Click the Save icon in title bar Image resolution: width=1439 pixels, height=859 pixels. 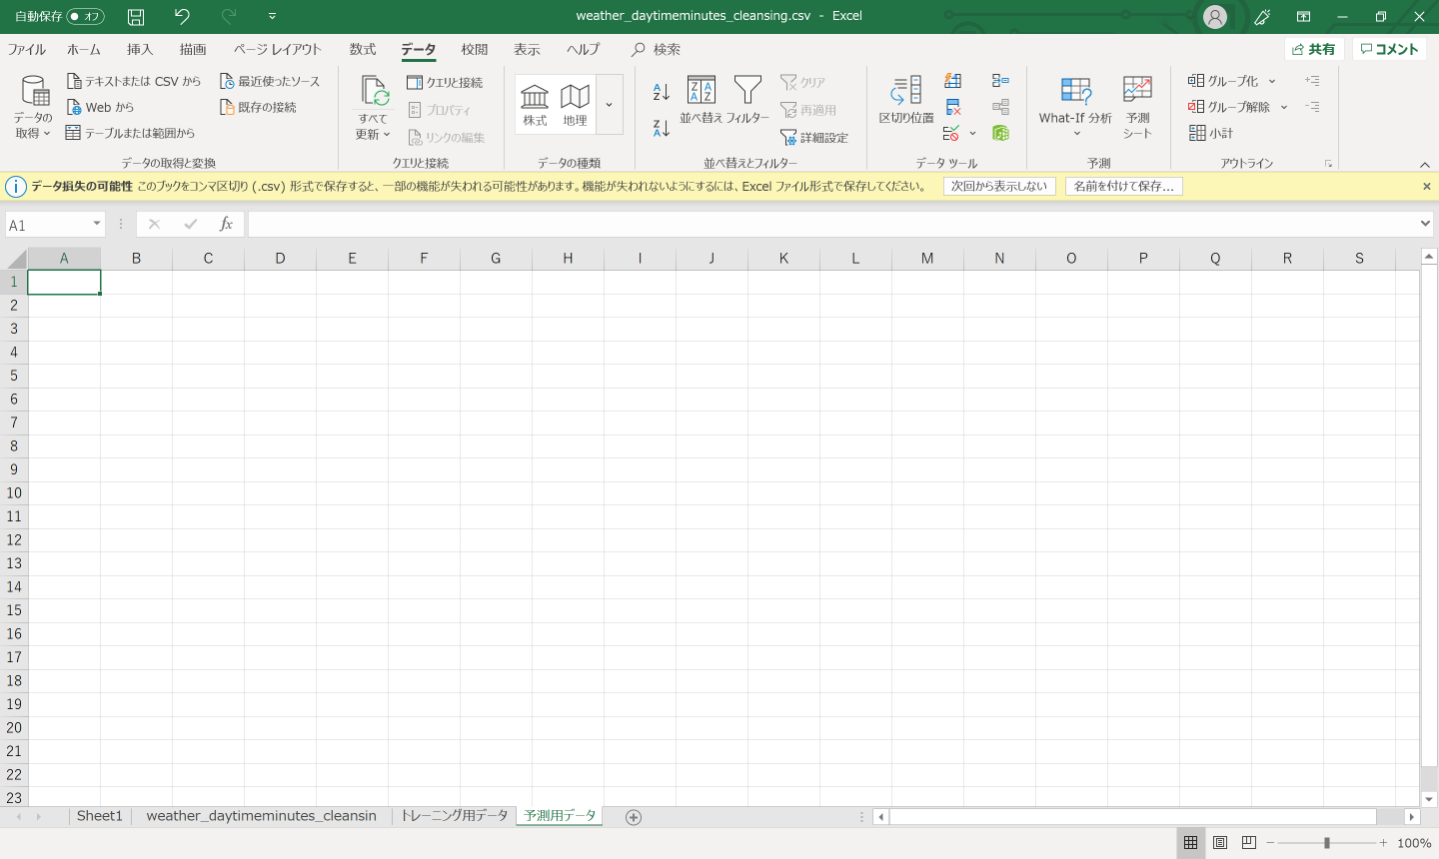click(x=136, y=16)
